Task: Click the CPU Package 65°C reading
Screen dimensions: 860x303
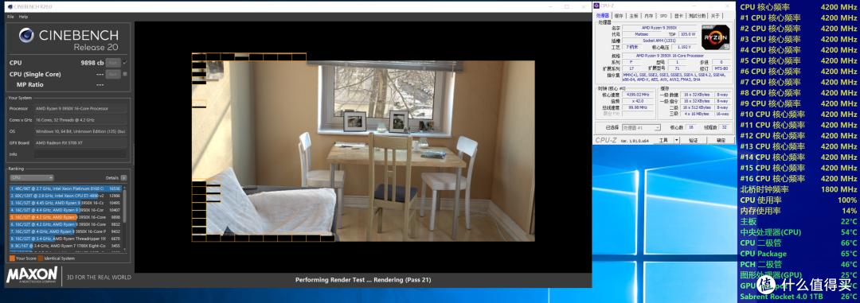Action: point(799,254)
